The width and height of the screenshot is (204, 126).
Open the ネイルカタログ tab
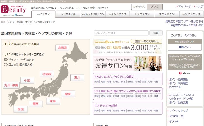pos(117,14)
